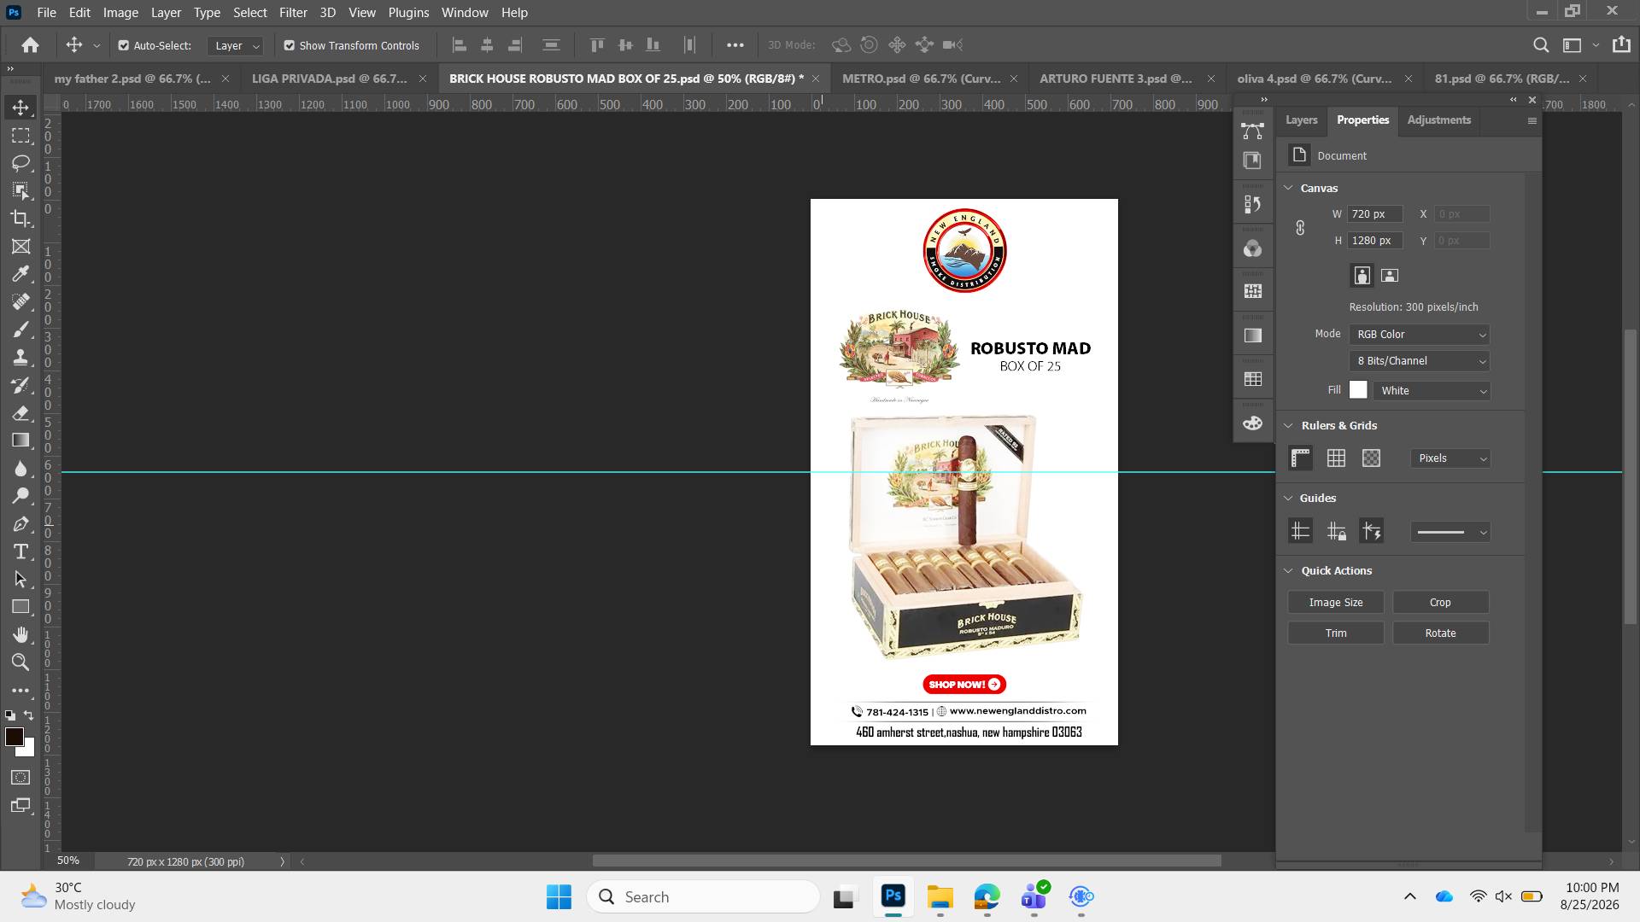Image resolution: width=1640 pixels, height=922 pixels.
Task: Select the Lasso tool
Action: coord(20,163)
